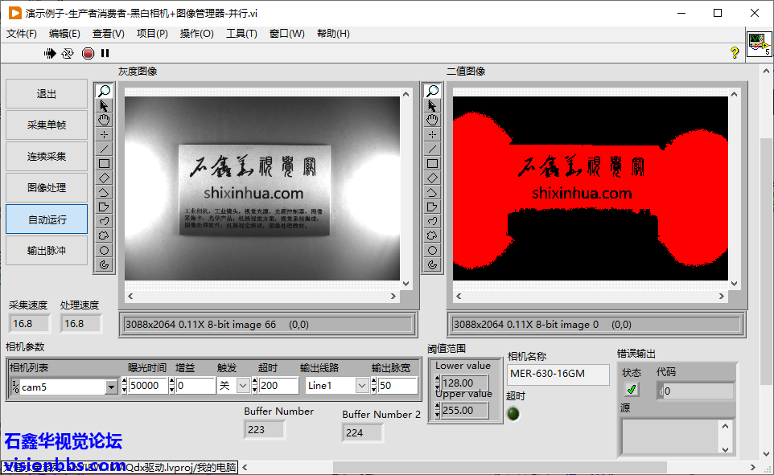This screenshot has width=774, height=475.
Task: Select the Rectangle ROI tool in the grayscale palette
Action: 104,163
